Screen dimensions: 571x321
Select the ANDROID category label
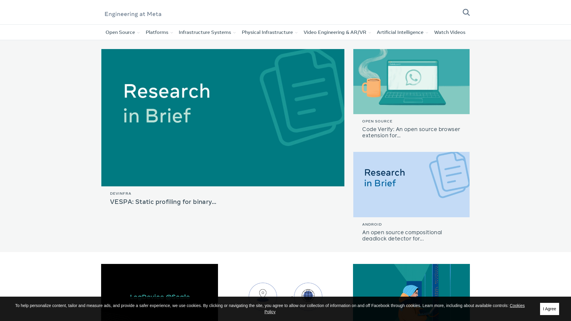pyautogui.click(x=372, y=224)
